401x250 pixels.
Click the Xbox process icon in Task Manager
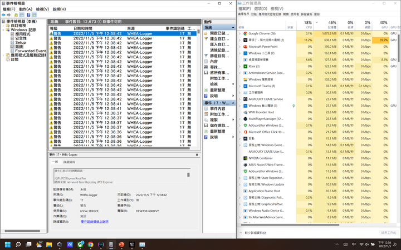point(245,66)
